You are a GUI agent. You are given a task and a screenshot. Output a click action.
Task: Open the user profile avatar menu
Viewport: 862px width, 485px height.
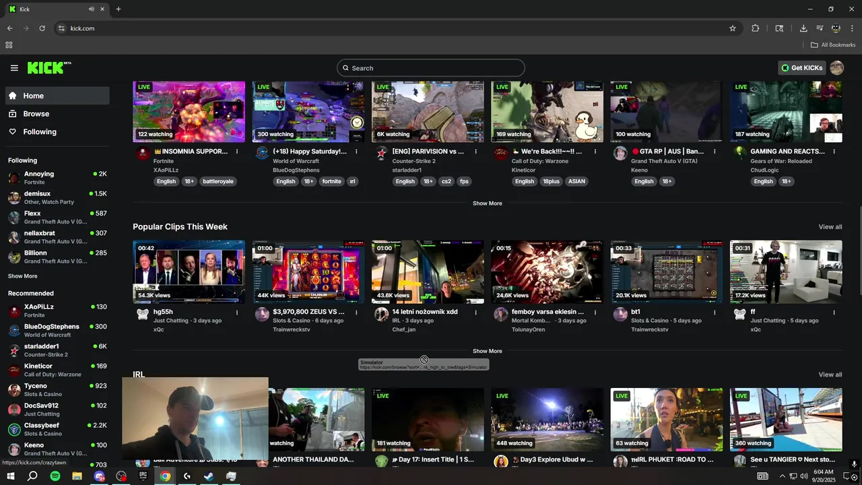[x=837, y=68]
